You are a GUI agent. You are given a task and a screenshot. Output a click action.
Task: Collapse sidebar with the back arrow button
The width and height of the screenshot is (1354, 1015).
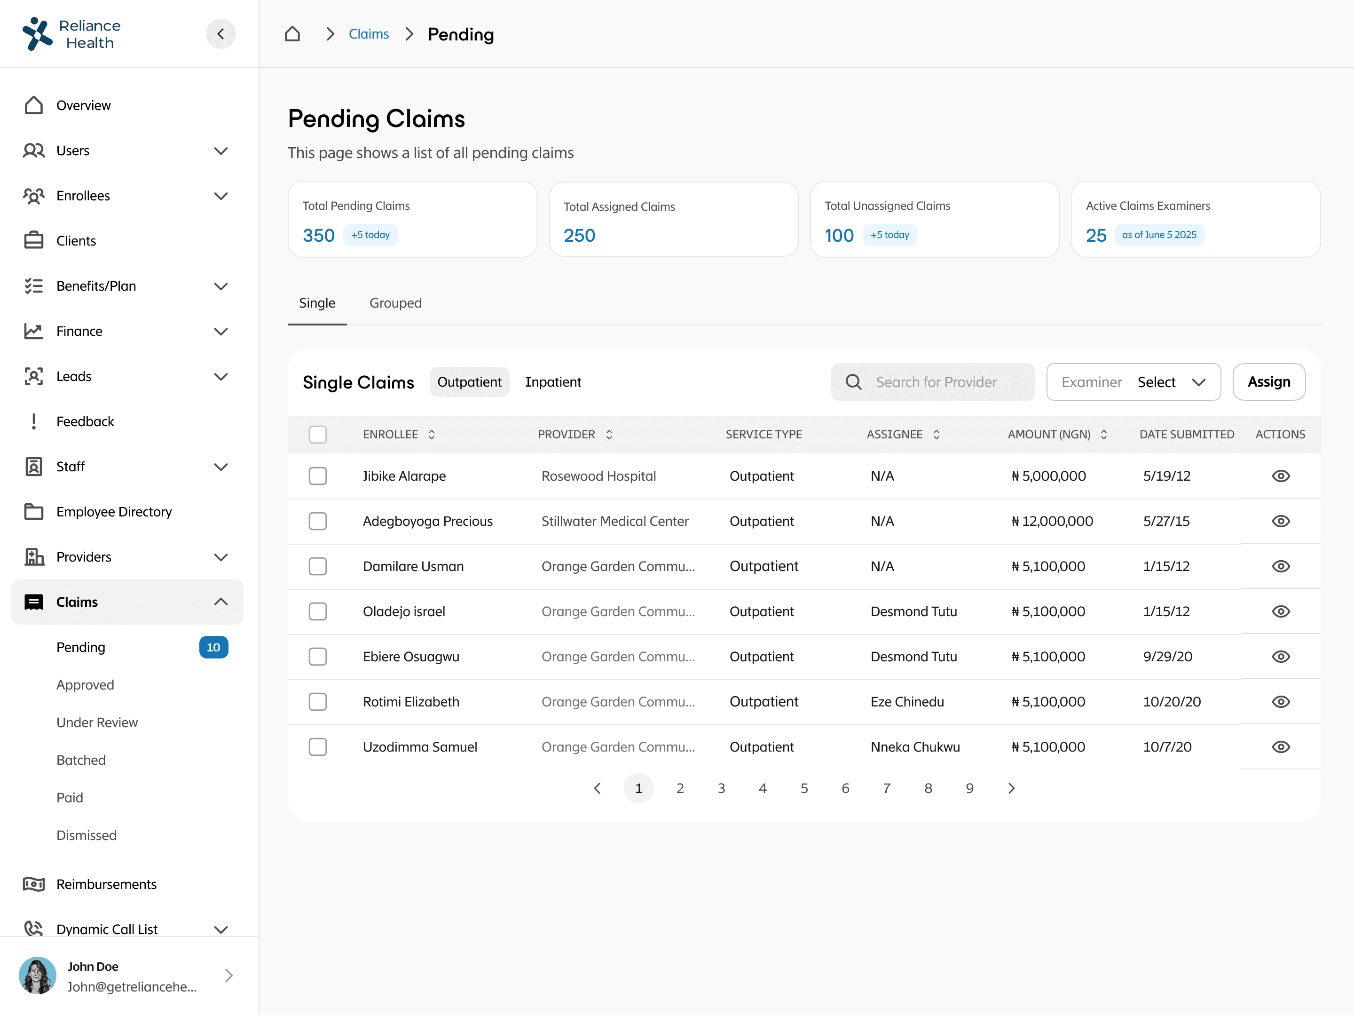[220, 34]
